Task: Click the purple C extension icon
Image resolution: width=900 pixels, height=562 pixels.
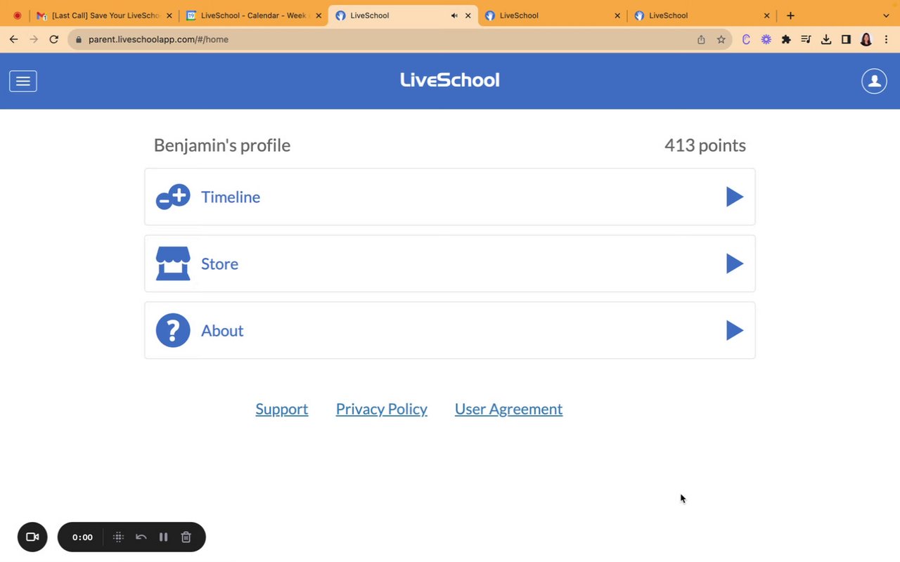Action: [x=746, y=39]
